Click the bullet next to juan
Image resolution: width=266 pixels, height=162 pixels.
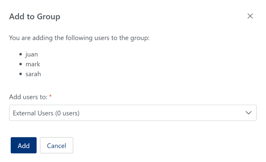point(20,54)
